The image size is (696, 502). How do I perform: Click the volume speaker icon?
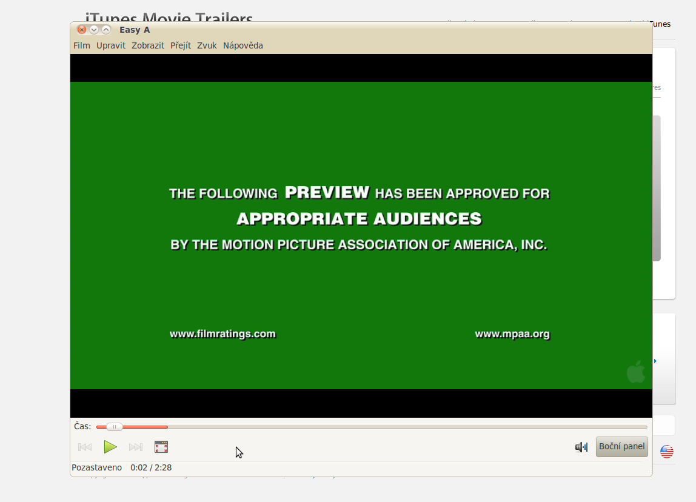(581, 447)
